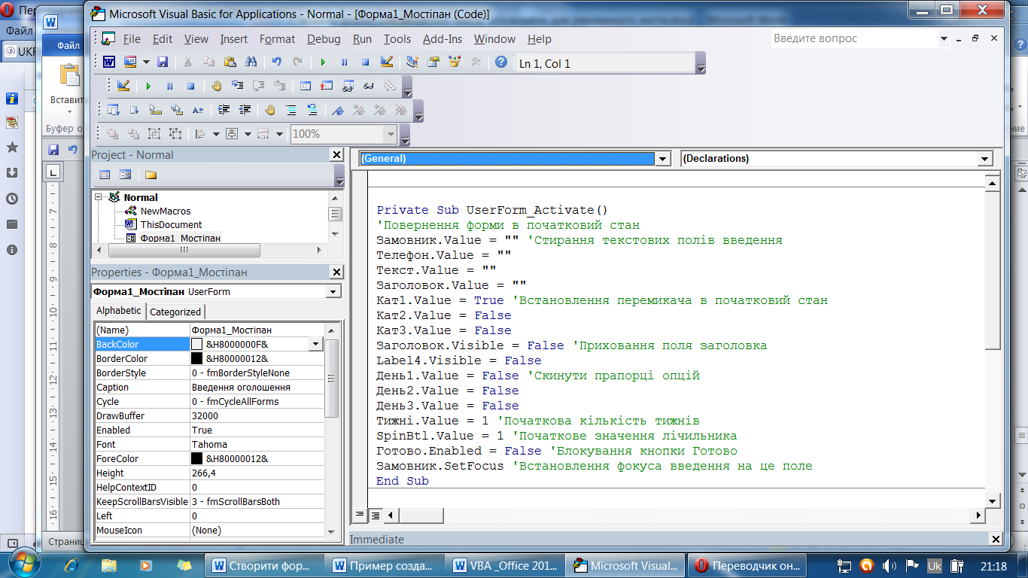The height and width of the screenshot is (578, 1028).
Task: Open the Tools menu
Action: (397, 39)
